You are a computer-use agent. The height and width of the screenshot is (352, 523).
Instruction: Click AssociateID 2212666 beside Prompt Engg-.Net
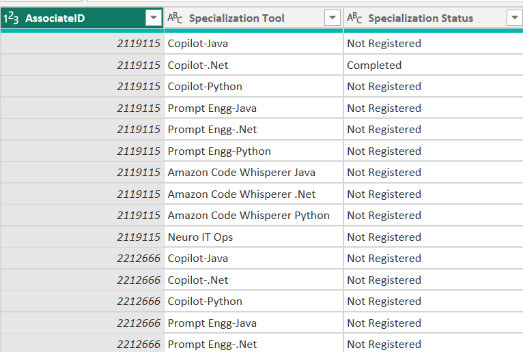[82, 343]
